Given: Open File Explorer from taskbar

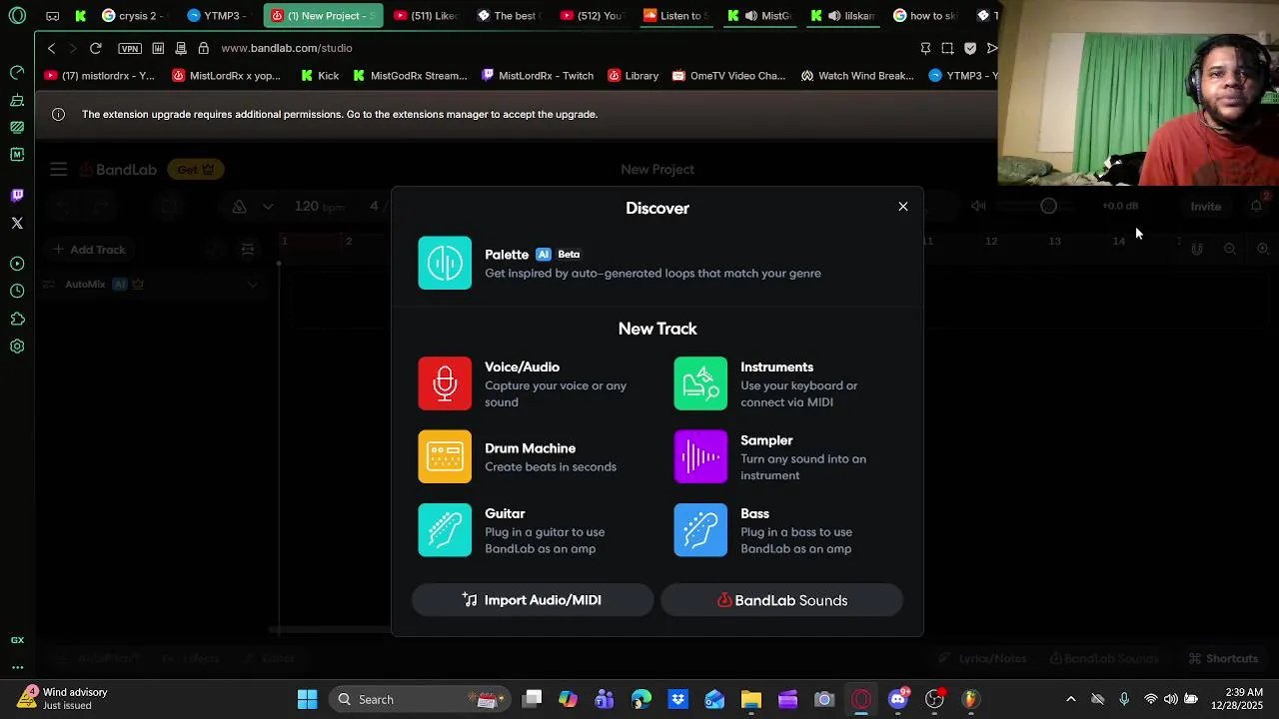Looking at the screenshot, I should pyautogui.click(x=750, y=699).
